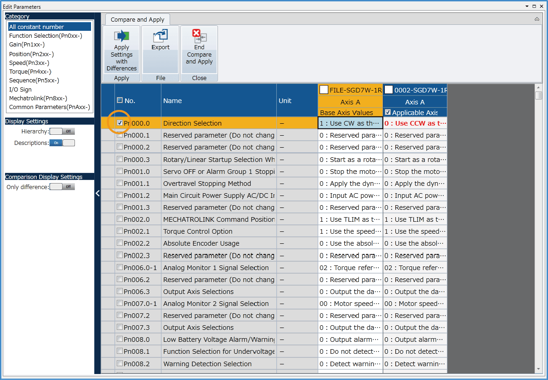Select Gain(Pn1xx-) in the Category list

tap(27, 45)
